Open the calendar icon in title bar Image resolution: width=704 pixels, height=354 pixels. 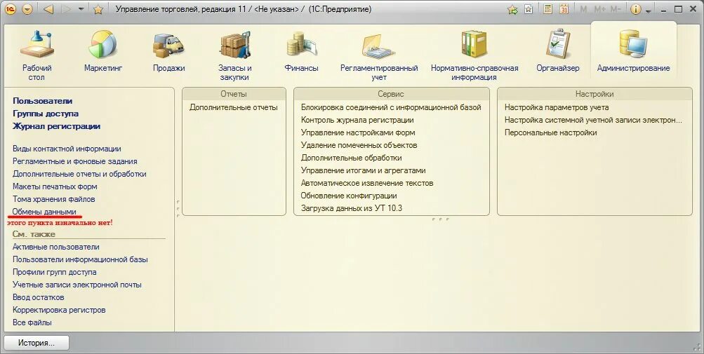point(564,9)
